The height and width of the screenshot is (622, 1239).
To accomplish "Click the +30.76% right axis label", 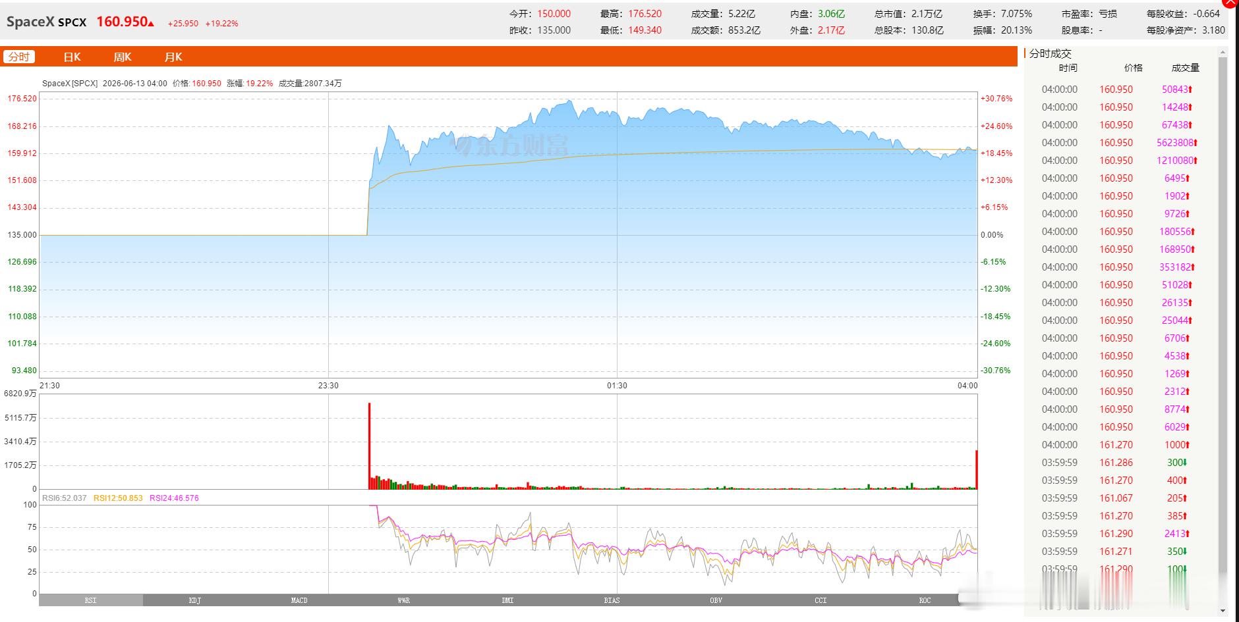I will click(x=996, y=99).
